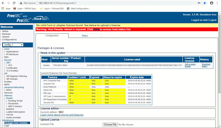221x128 pixels.
Task: Click the Choose File button
Action: [x=110, y=124]
